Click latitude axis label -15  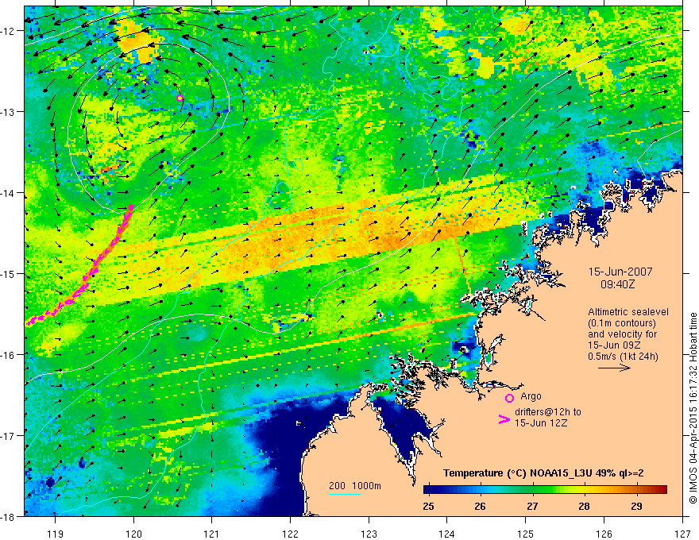8,274
